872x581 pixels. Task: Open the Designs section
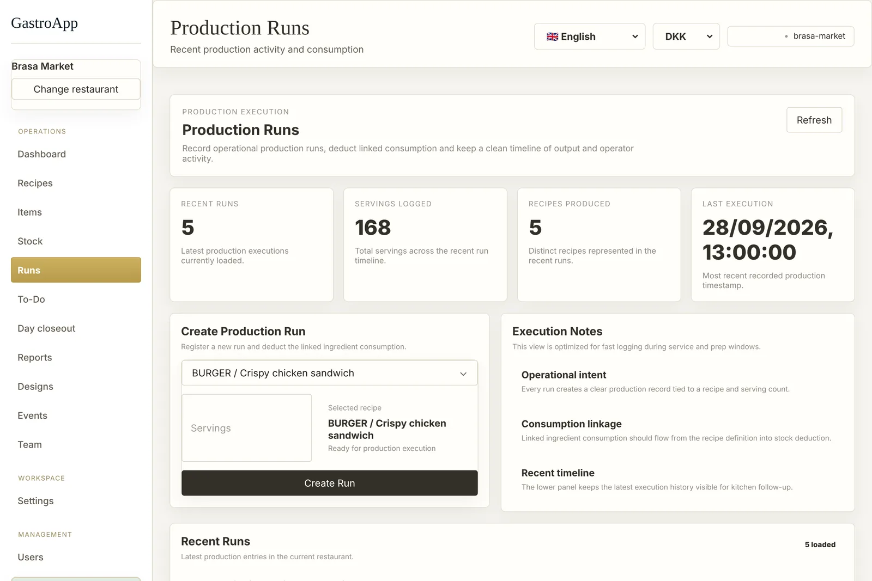pos(76,387)
